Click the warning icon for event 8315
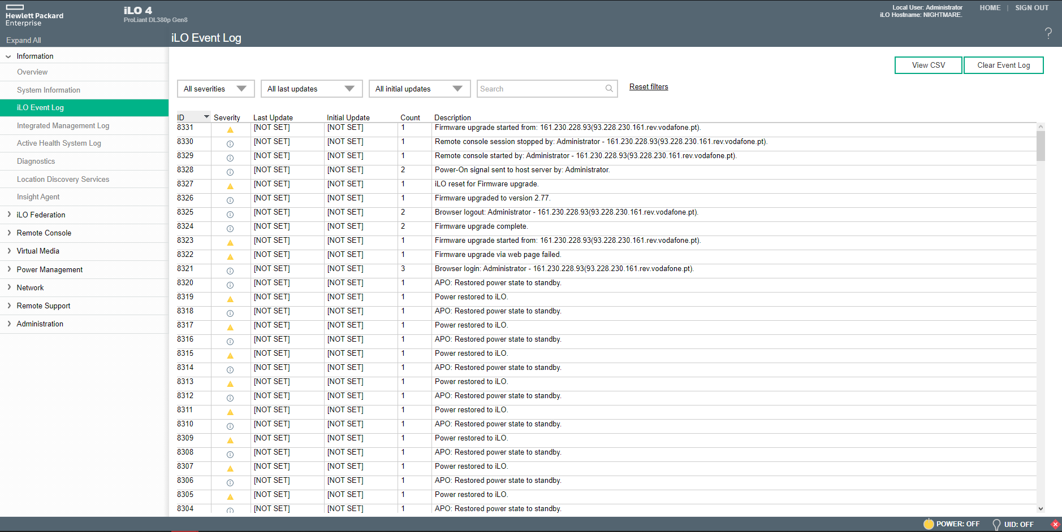 (230, 356)
